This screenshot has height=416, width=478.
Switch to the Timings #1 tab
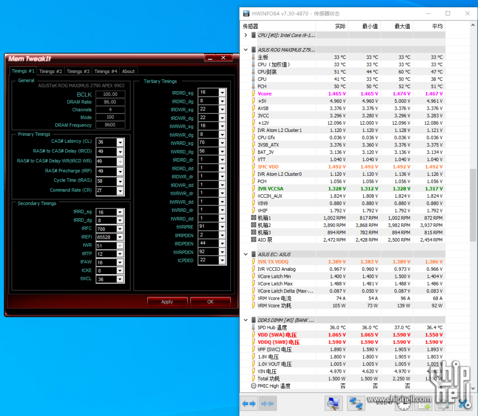coord(23,71)
